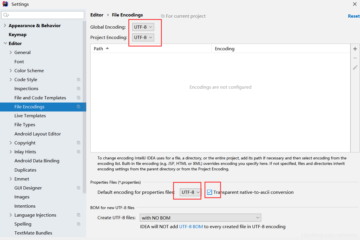This screenshot has width=360, height=240.
Task: Click the settings tree vertical scrollbar
Action: pos(85,107)
